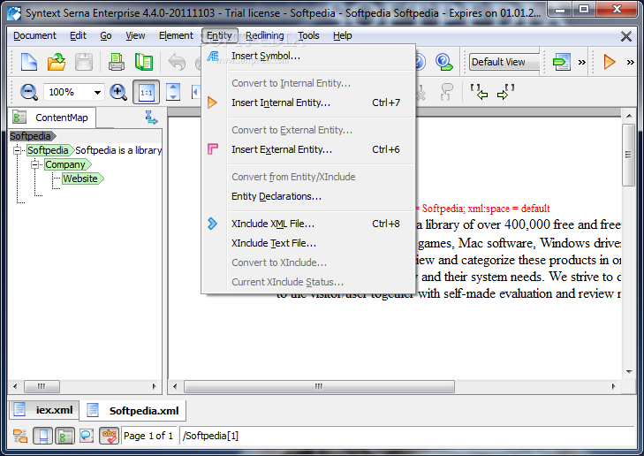Toggle the page view icon in status bar
644x456 pixels.
(42, 436)
